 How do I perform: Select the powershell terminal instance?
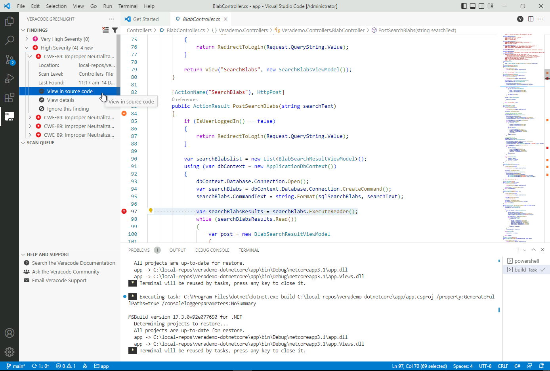click(x=526, y=261)
